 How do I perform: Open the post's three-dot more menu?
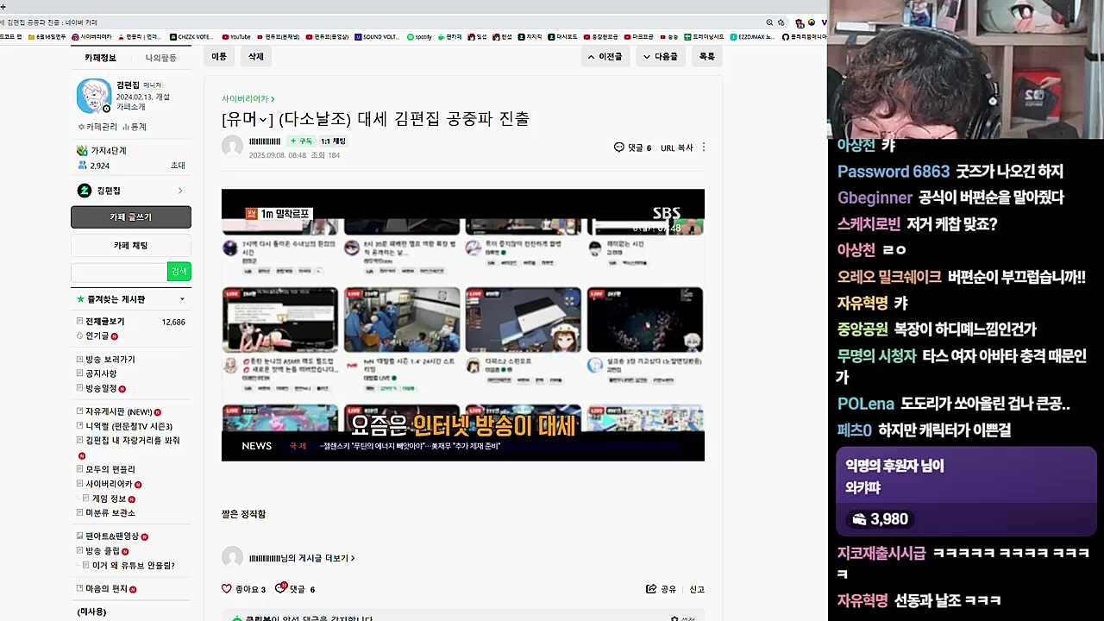pos(704,147)
